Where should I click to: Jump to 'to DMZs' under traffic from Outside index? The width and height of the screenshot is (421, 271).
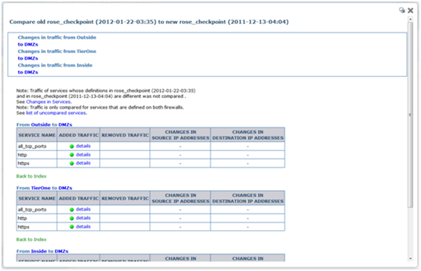(28, 45)
